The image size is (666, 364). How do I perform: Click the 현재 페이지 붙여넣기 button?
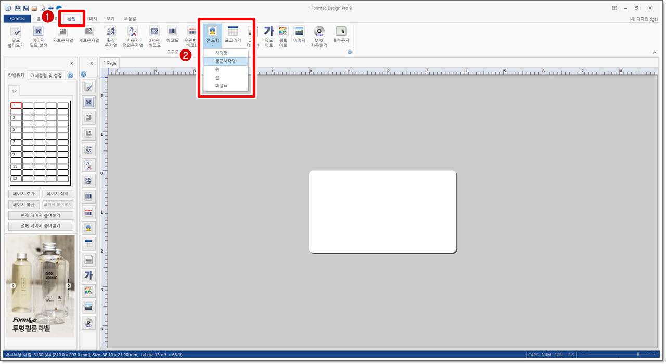pyautogui.click(x=41, y=215)
